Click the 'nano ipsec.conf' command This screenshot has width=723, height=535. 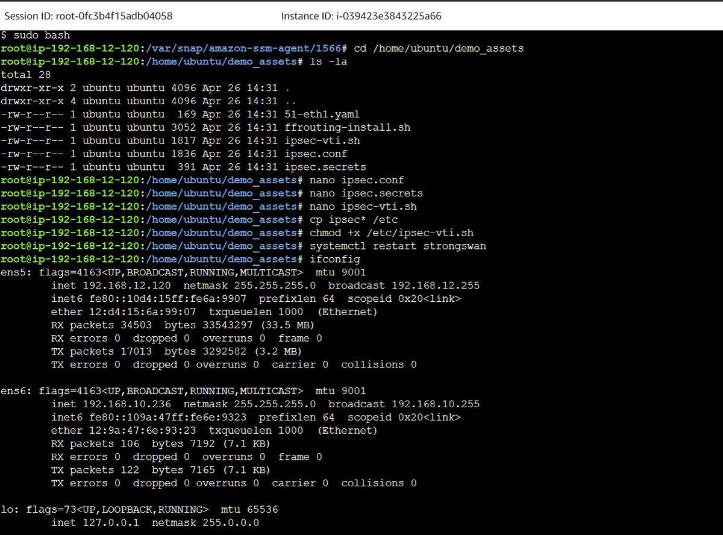click(357, 180)
